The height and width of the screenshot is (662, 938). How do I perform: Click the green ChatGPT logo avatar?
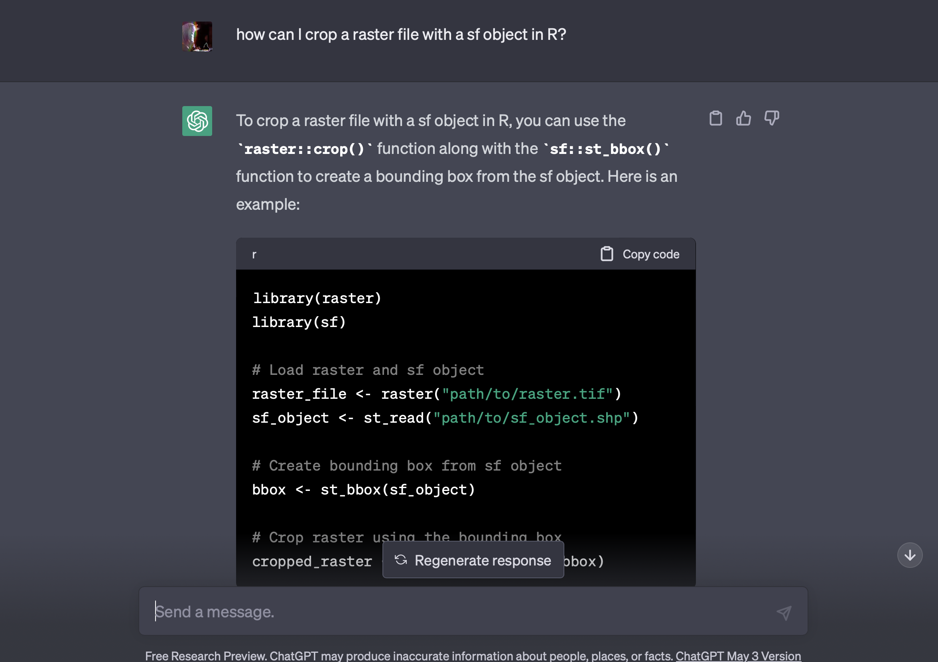[x=197, y=121]
